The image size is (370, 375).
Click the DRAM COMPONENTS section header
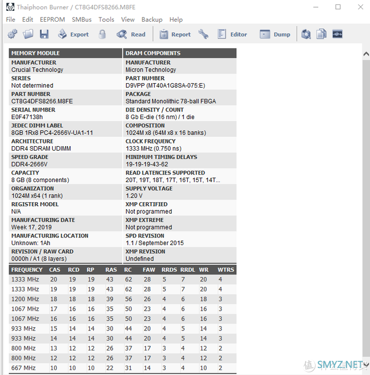coord(180,53)
